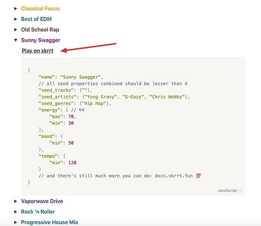
Task: Click the Vaporwave Drive title text
Action: (42, 201)
